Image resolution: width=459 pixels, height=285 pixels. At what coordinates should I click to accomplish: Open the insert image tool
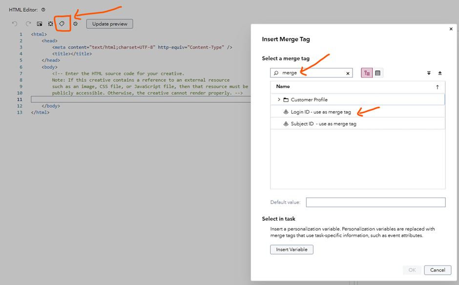[x=39, y=23]
